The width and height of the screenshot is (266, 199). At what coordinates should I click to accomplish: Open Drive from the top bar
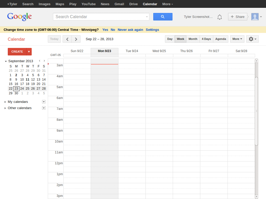[134, 4]
